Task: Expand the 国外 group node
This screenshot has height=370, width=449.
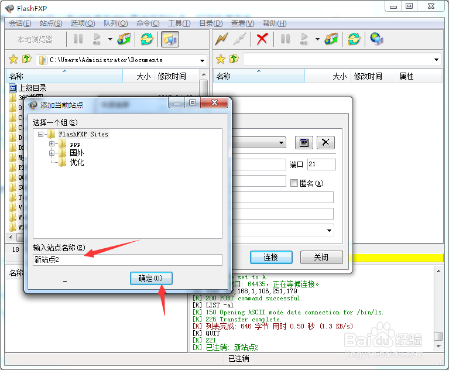Action: click(x=52, y=153)
